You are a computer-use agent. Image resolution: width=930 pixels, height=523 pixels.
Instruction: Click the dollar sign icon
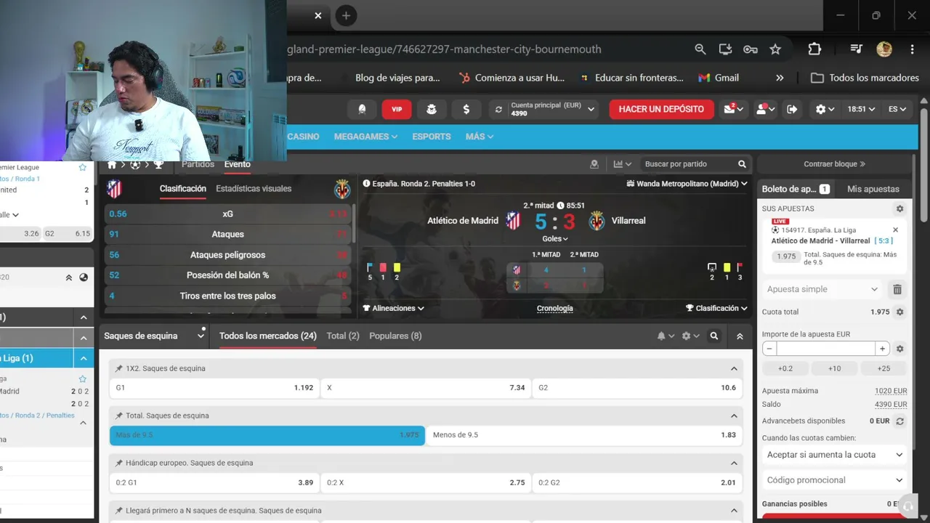coord(466,109)
